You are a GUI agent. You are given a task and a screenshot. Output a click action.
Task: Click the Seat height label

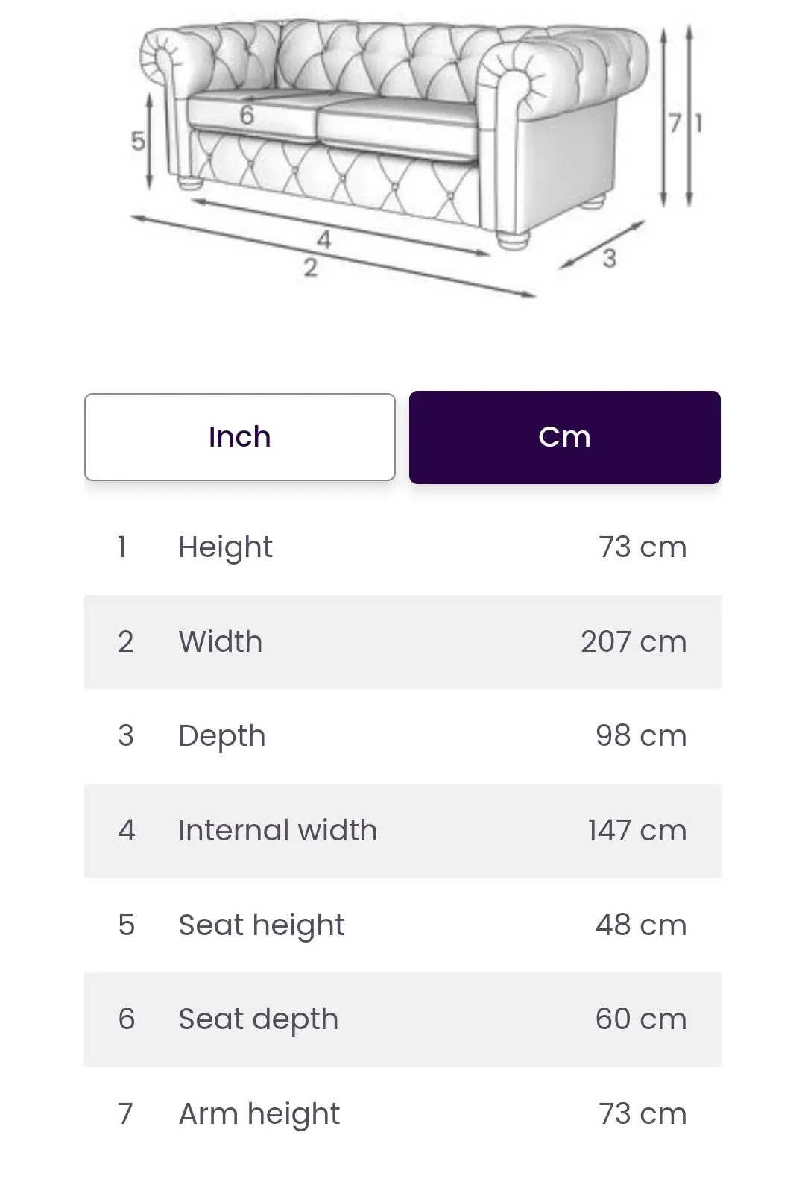(x=262, y=925)
